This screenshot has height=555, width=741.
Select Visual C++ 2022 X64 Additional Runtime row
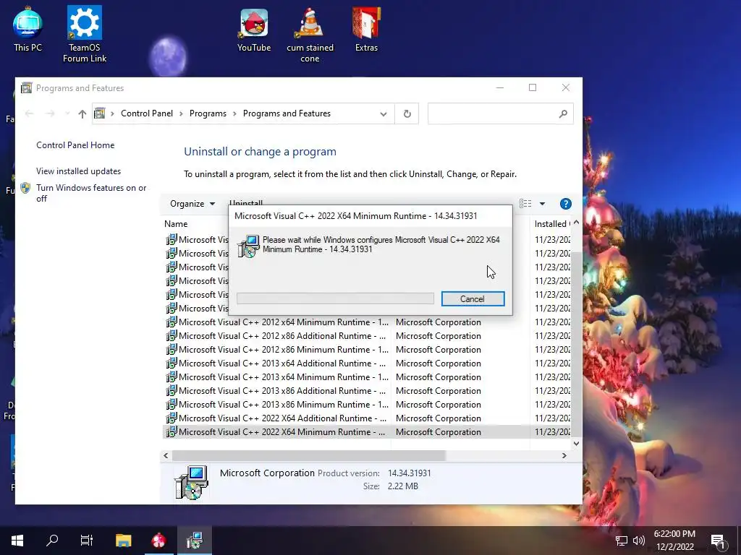(366, 418)
